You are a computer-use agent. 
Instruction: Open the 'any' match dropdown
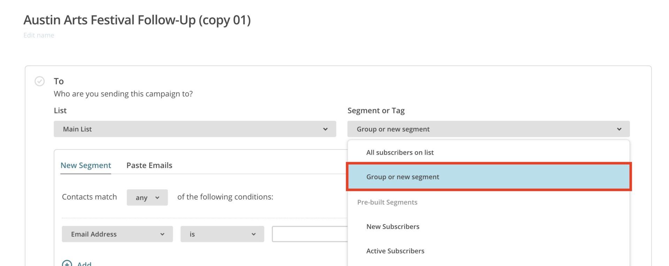147,197
